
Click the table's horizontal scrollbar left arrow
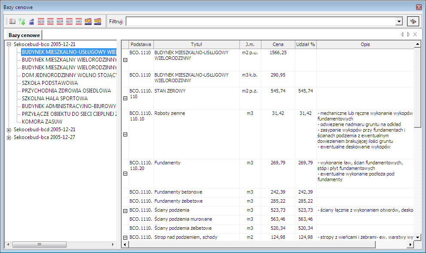(x=125, y=244)
